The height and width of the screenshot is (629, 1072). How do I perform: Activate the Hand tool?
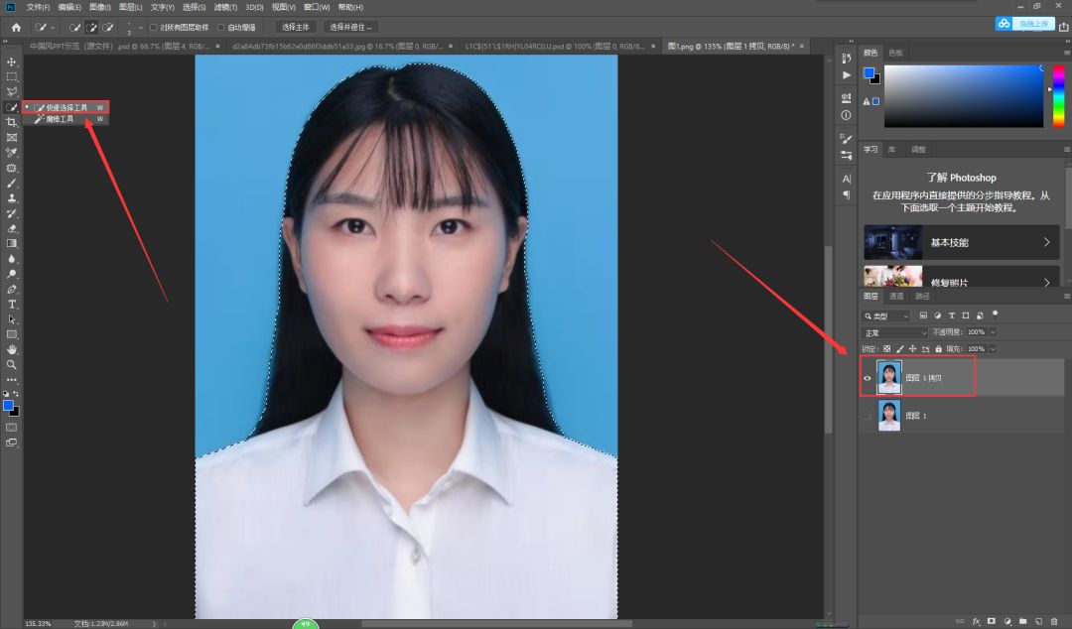12,349
